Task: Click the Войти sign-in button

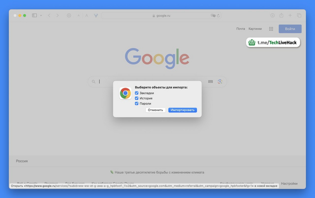Action: click(x=290, y=29)
